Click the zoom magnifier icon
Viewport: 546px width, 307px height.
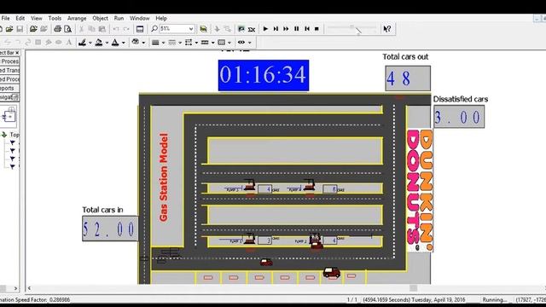click(154, 28)
